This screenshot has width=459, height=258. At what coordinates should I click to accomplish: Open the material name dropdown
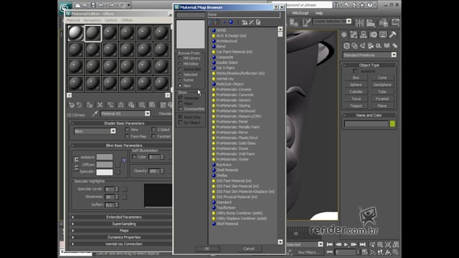(x=147, y=113)
